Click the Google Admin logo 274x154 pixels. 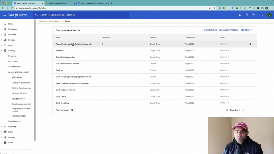18,15
